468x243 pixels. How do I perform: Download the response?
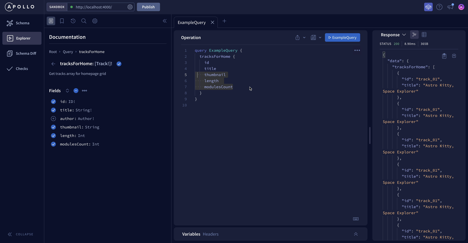pyautogui.click(x=454, y=56)
